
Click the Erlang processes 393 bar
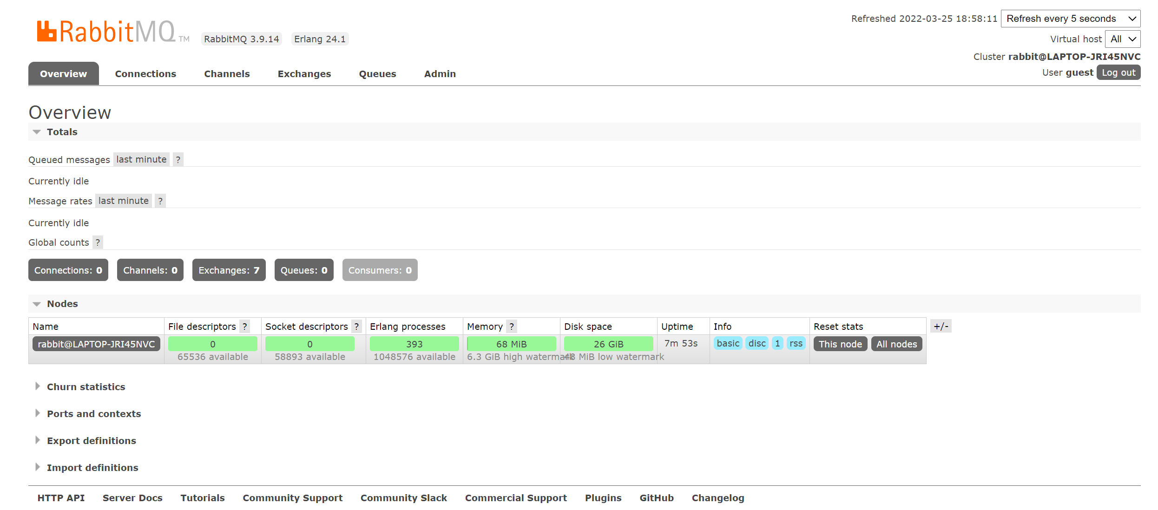415,344
